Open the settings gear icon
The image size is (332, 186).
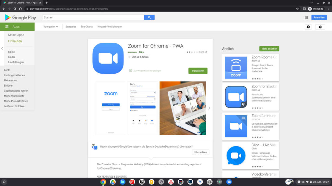point(320,27)
